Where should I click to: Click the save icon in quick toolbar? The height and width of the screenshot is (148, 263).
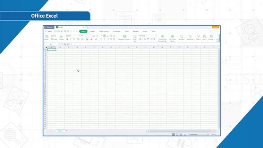(58, 31)
